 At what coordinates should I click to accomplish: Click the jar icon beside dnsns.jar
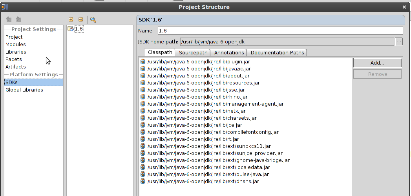click(x=143, y=182)
